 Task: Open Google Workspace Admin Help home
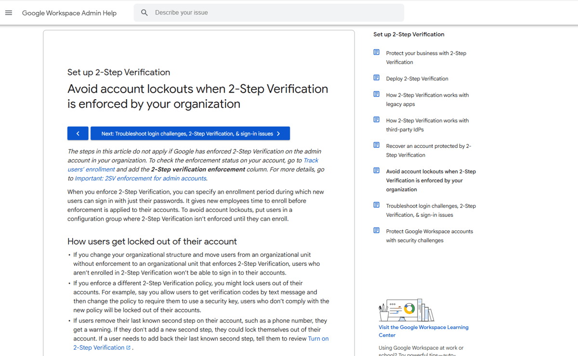pos(69,13)
